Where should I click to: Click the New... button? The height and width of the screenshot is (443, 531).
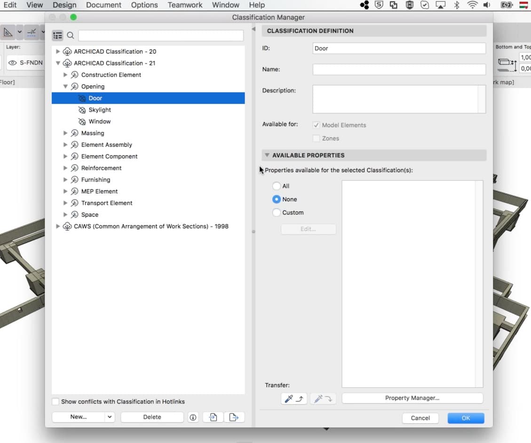click(79, 417)
